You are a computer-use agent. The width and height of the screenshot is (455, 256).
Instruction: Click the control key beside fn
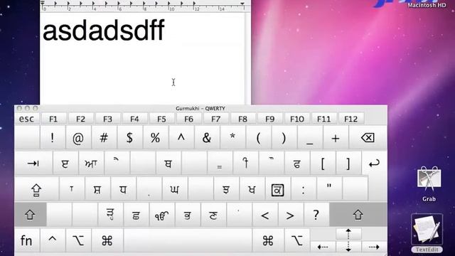53,240
